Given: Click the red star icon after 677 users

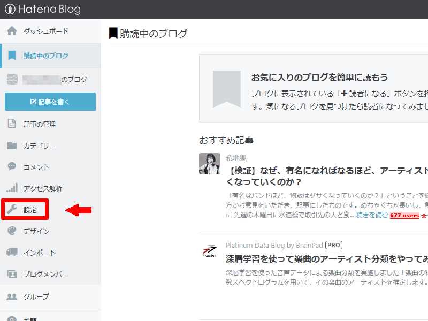Looking at the screenshot, I should click(x=424, y=216).
